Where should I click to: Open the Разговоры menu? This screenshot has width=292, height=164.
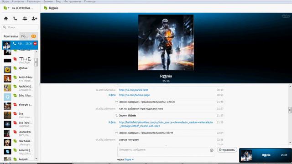[x=33, y=1]
